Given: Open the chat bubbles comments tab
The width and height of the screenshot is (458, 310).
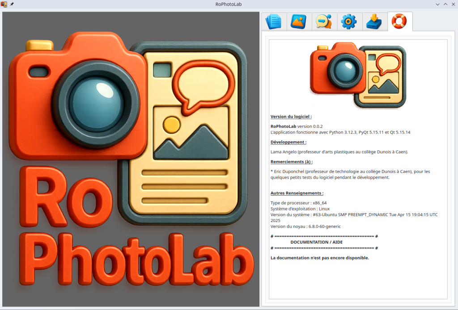Looking at the screenshot, I should 323,21.
